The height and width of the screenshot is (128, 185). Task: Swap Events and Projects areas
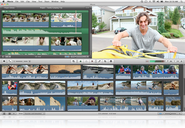10,61
